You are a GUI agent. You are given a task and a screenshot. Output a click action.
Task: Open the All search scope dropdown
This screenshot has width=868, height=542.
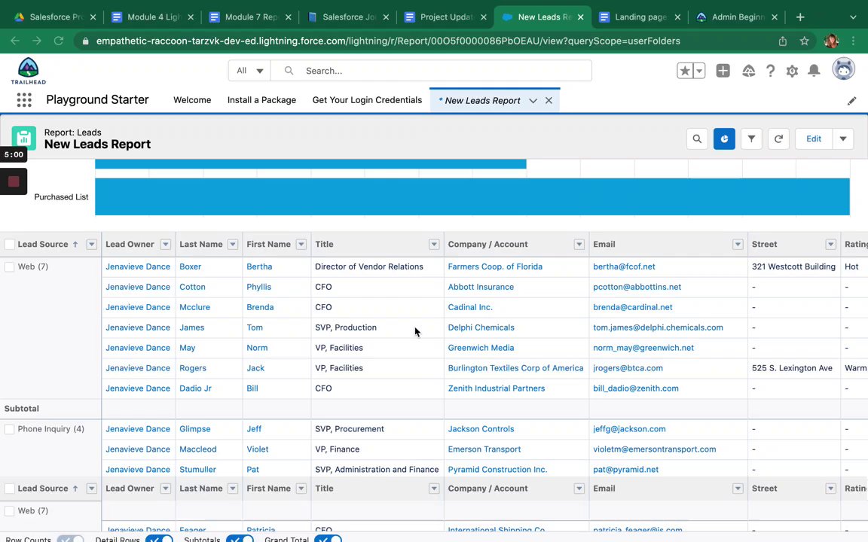[x=249, y=71]
